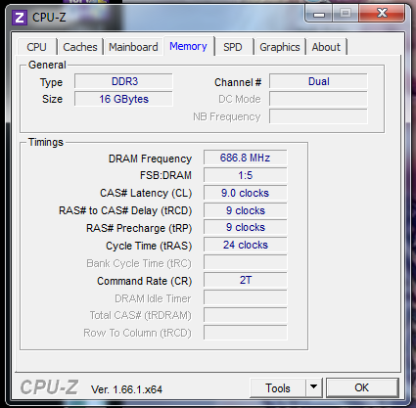The width and height of the screenshot is (416, 408).
Task: Select the DDR3 type value
Action: 123,81
